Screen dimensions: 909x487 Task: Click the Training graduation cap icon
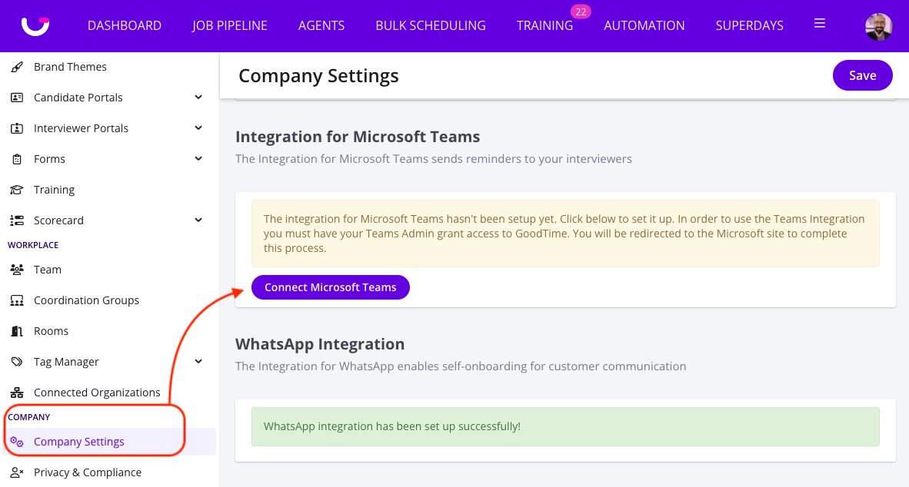tap(17, 190)
